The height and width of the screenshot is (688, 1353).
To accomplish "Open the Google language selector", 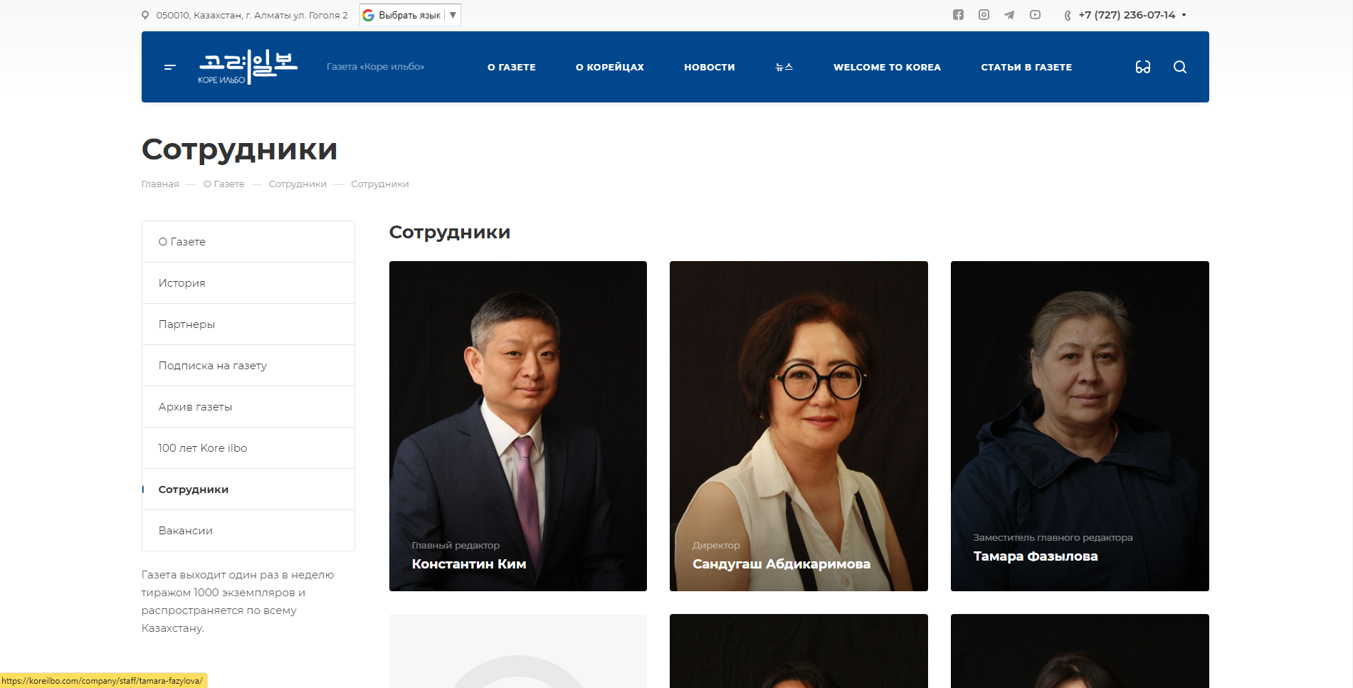I will pos(410,15).
